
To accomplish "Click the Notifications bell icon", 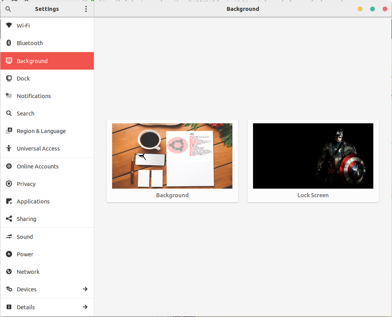I will pos(9,96).
